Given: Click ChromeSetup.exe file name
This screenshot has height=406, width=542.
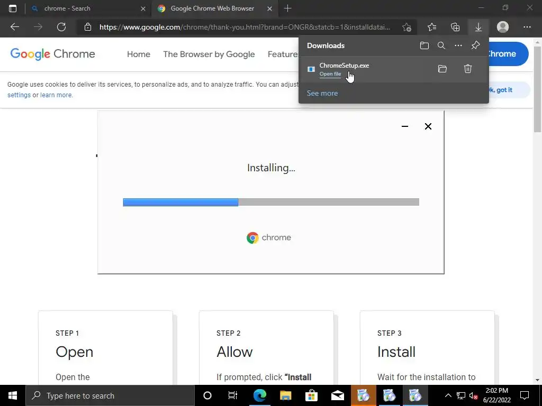Looking at the screenshot, I should (x=344, y=65).
